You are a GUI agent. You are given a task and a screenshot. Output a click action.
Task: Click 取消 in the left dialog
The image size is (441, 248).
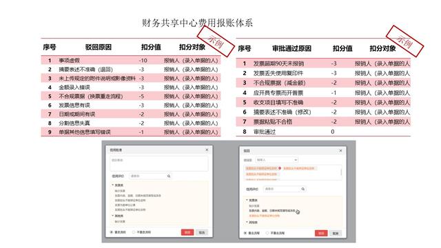tap(202, 233)
